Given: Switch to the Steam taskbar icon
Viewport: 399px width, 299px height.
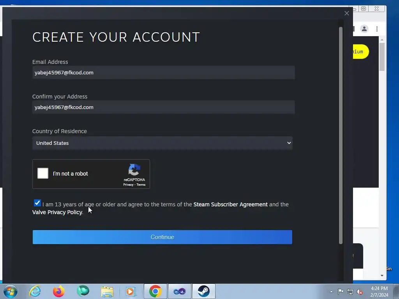Looking at the screenshot, I should click(x=203, y=291).
